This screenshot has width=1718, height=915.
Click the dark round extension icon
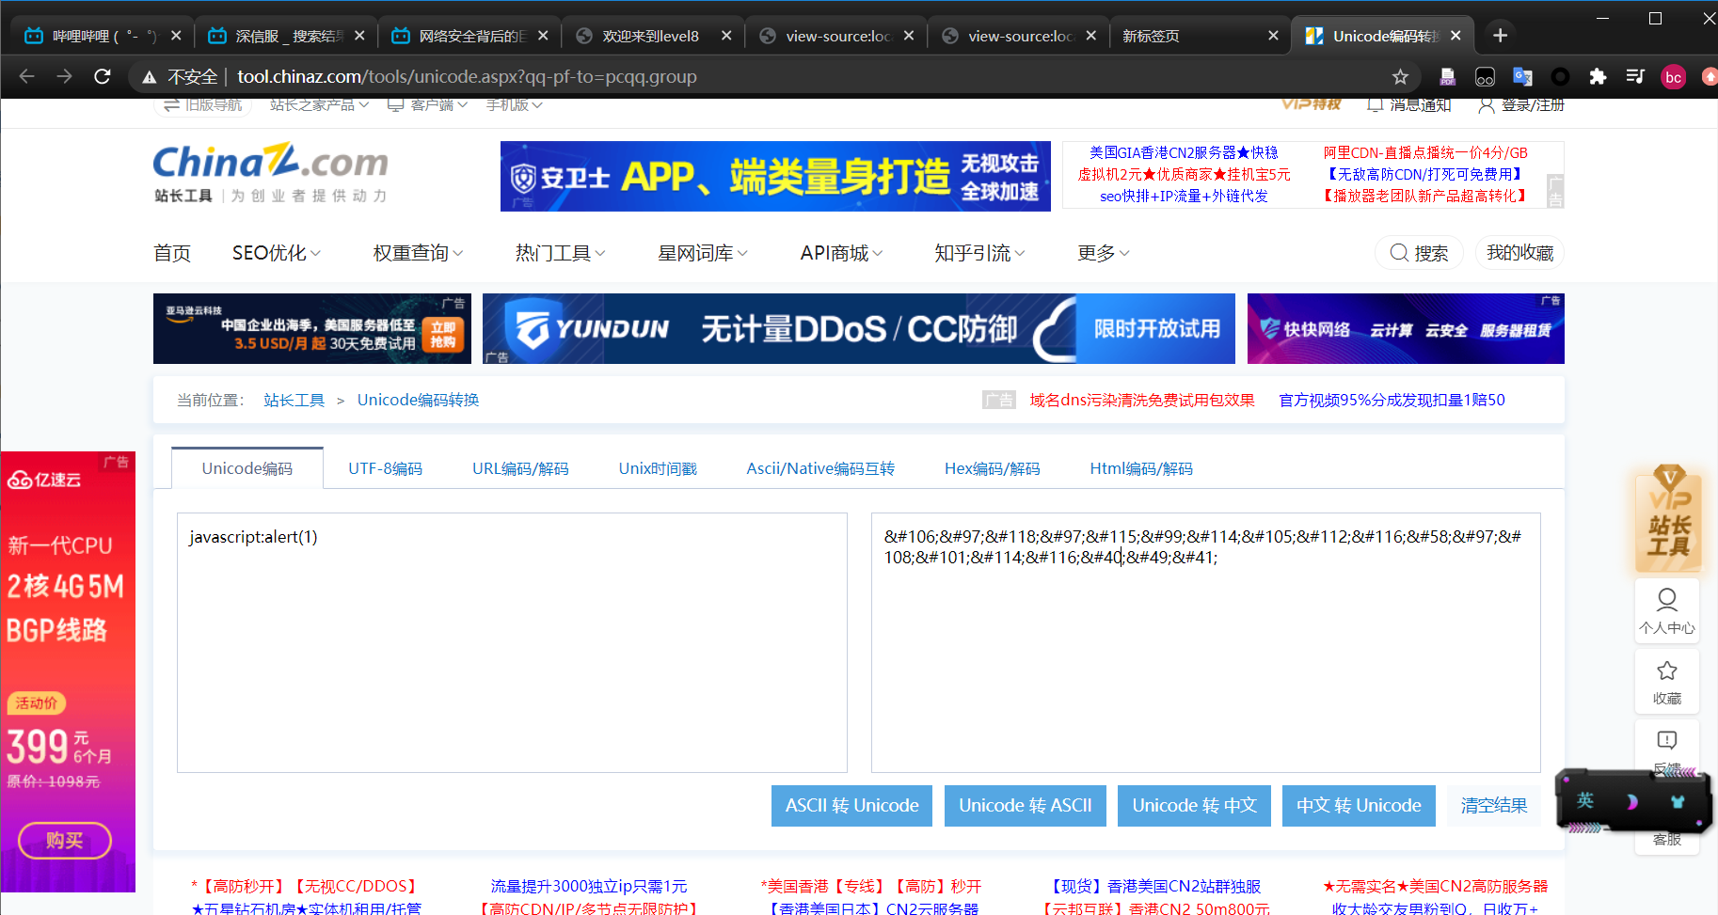[x=1560, y=76]
